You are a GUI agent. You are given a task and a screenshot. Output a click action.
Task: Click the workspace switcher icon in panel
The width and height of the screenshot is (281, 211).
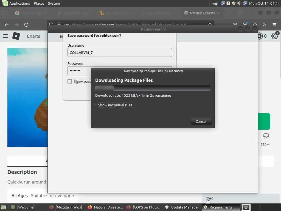(246, 207)
